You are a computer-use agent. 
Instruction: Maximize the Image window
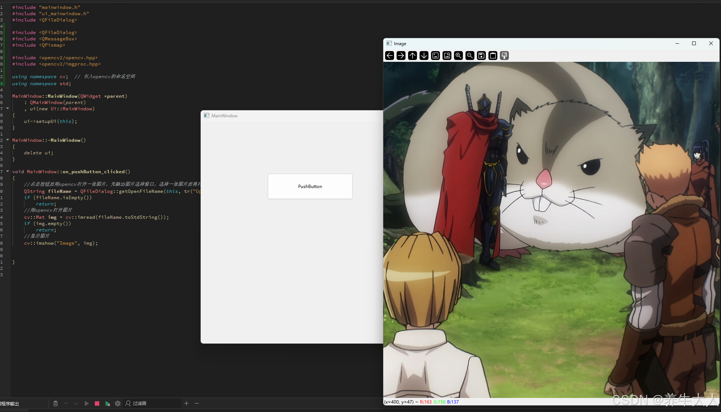coord(694,43)
